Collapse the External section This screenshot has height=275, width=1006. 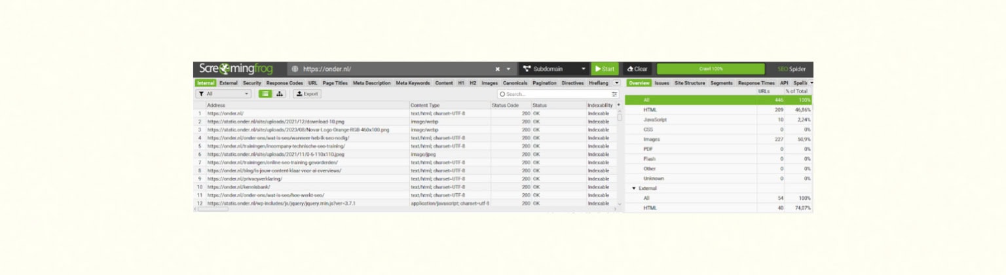pos(634,189)
